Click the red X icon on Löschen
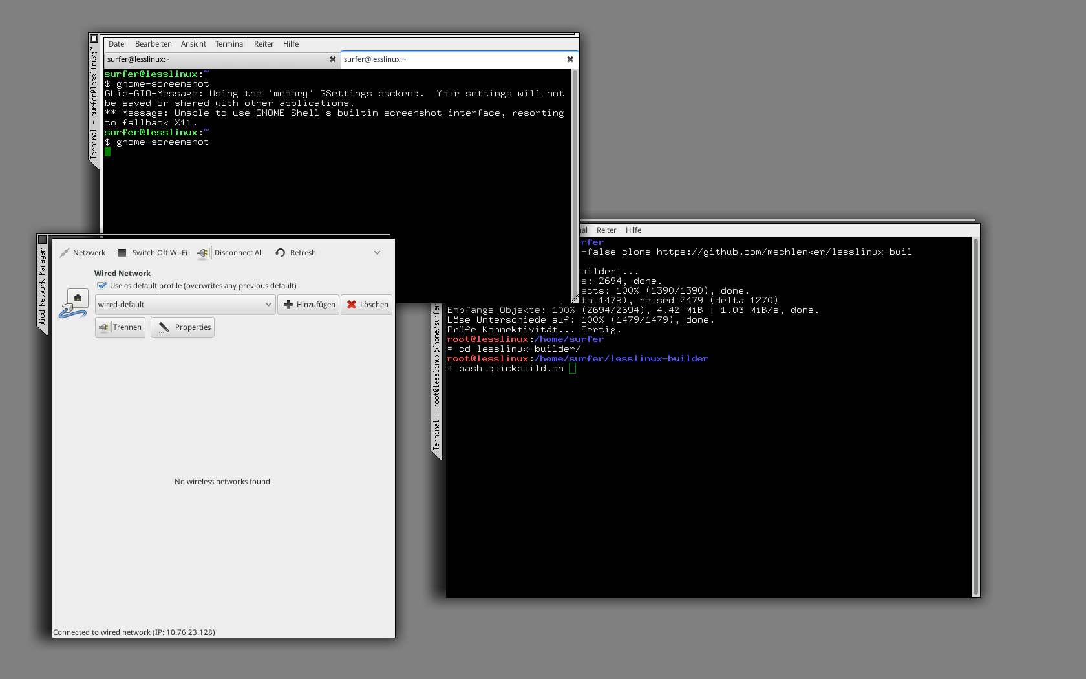This screenshot has height=679, width=1086. click(352, 305)
